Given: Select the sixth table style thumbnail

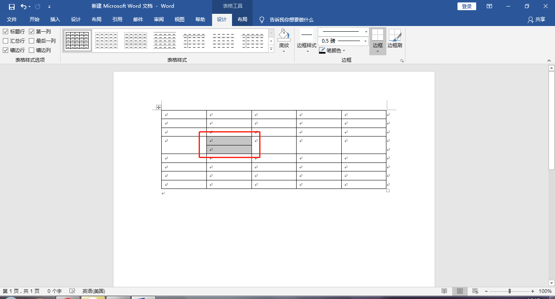Looking at the screenshot, I should (223, 41).
